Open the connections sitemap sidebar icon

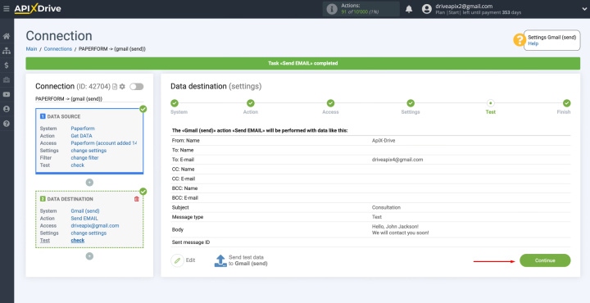7,51
